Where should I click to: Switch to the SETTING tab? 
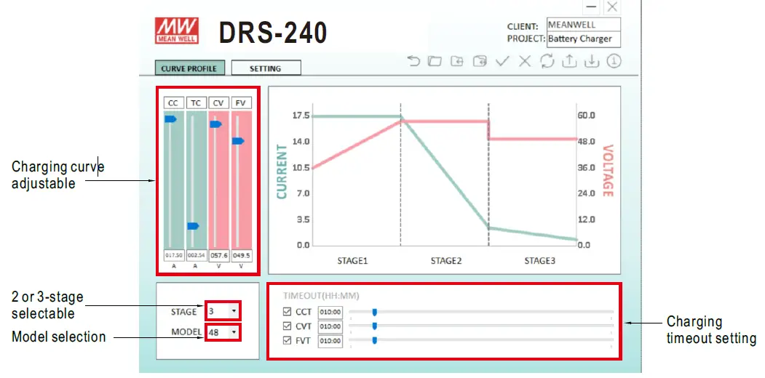pyautogui.click(x=266, y=68)
